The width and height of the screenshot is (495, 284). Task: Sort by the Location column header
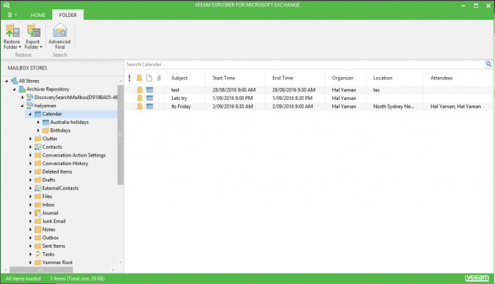pyautogui.click(x=383, y=78)
